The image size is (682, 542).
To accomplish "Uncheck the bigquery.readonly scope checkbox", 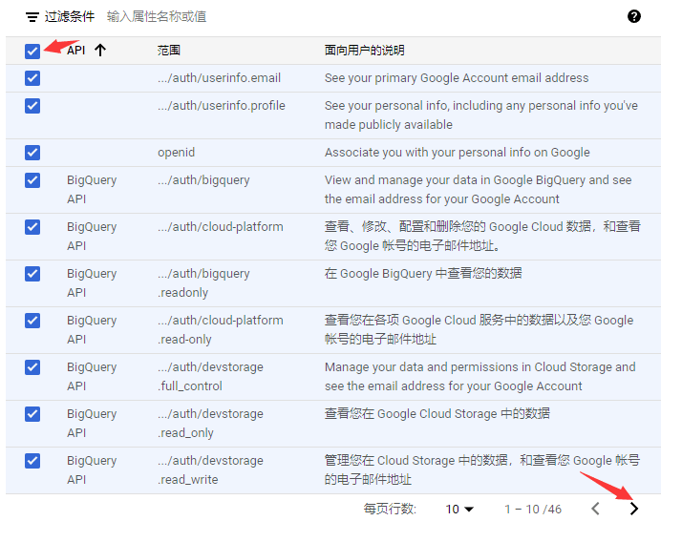I will pos(32,274).
